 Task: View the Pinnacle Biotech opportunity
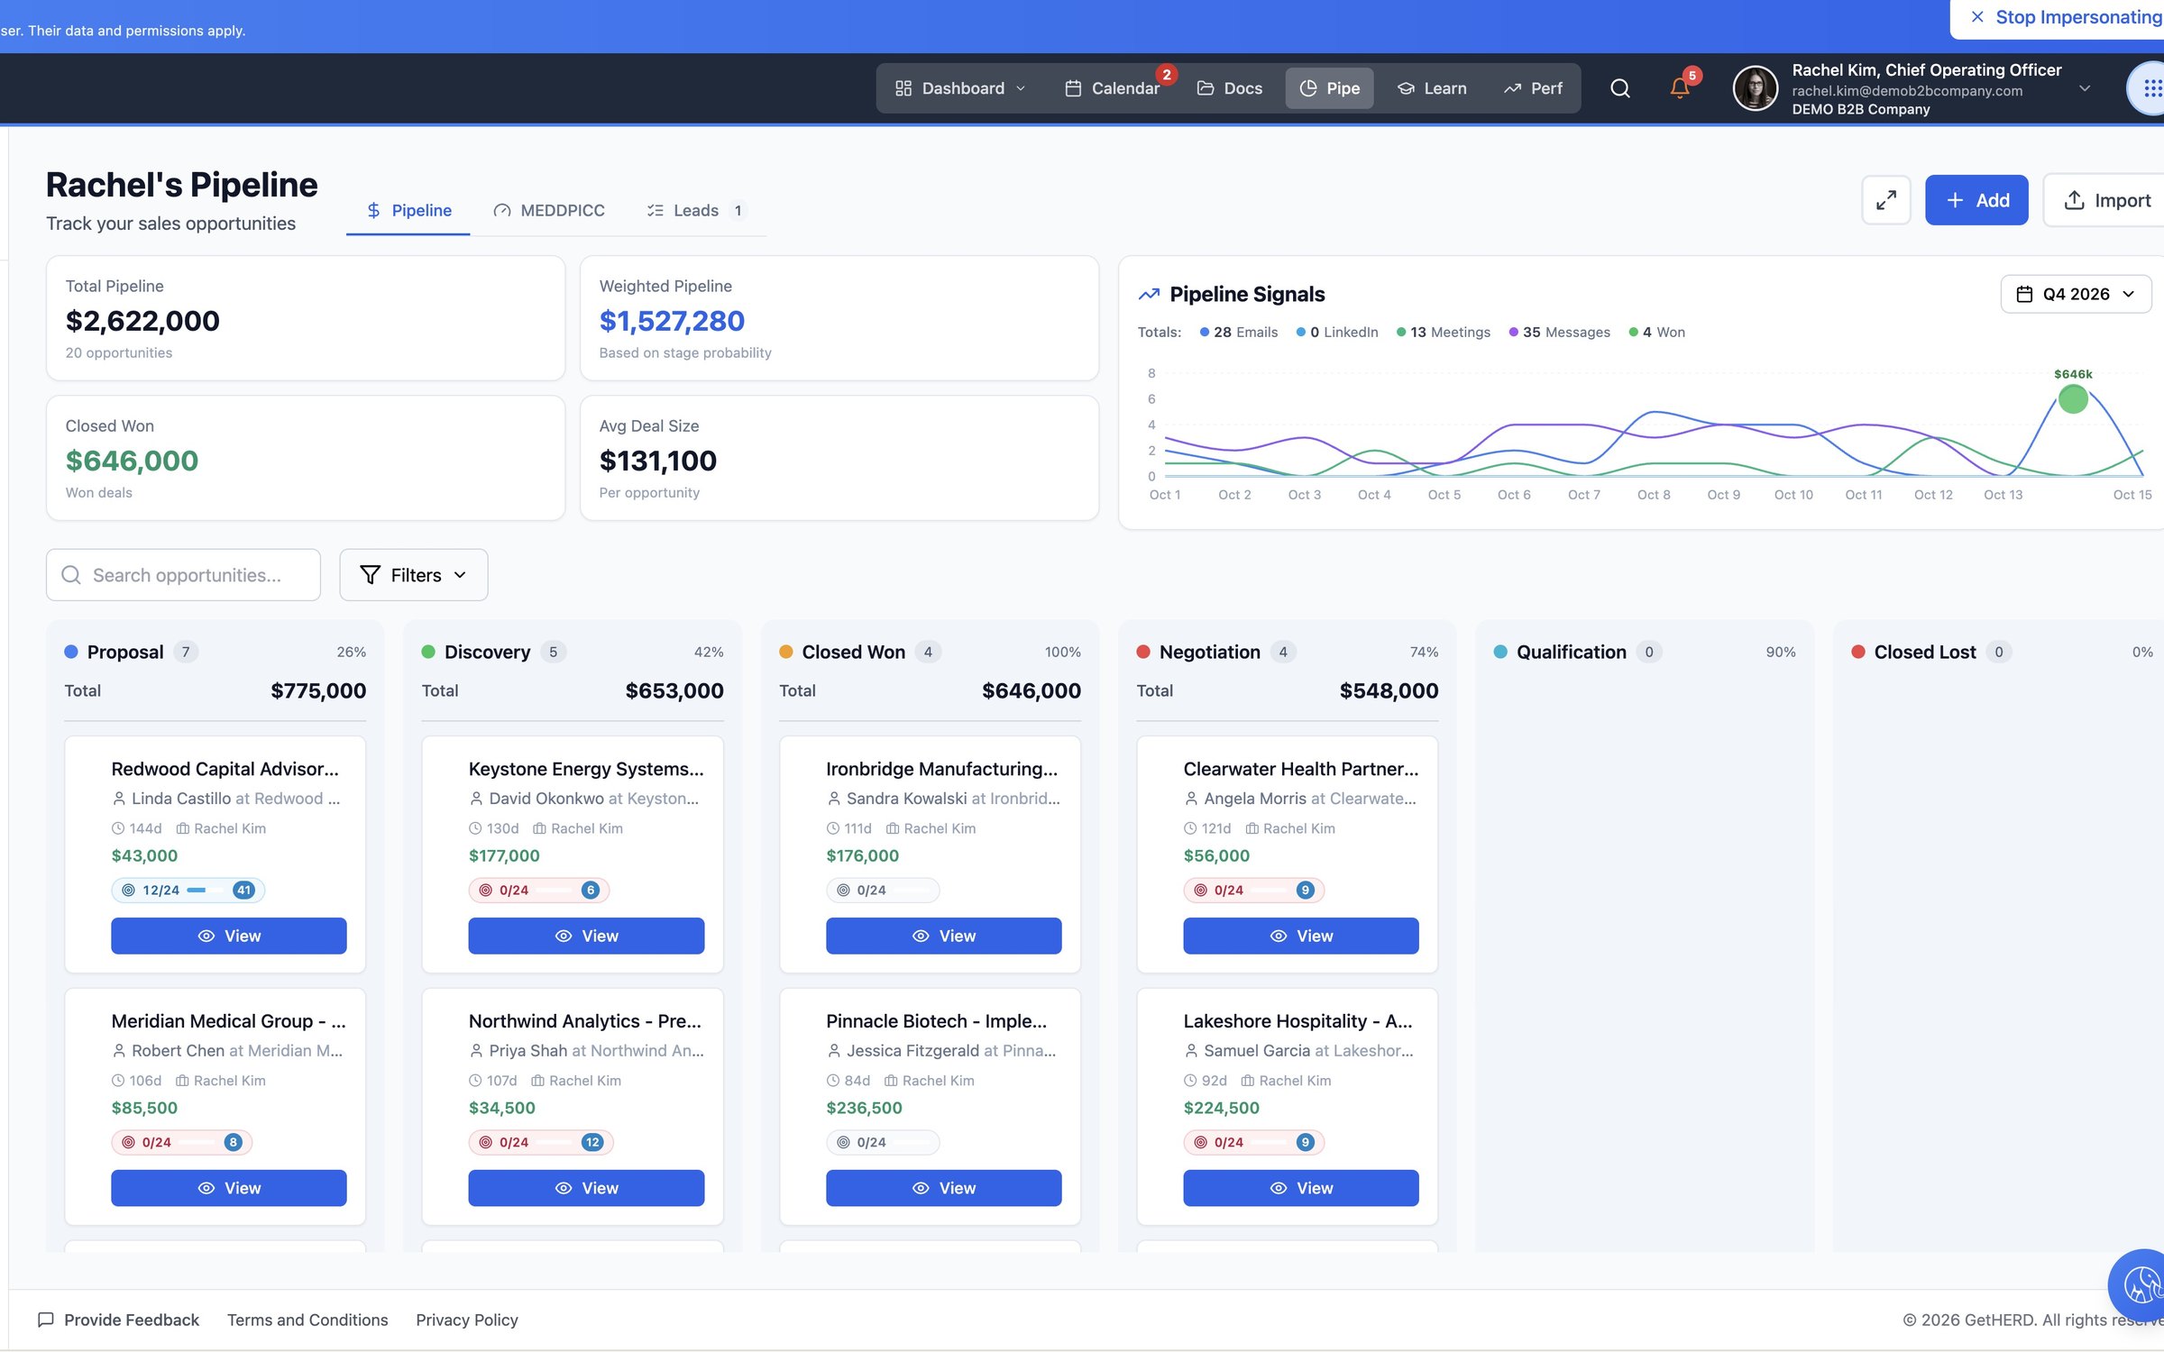coord(943,1188)
